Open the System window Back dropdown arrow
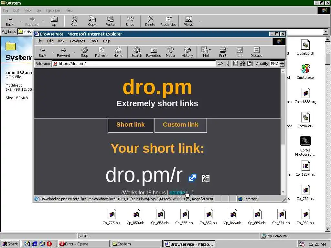This screenshot has width=331, height=248. (x=21, y=21)
